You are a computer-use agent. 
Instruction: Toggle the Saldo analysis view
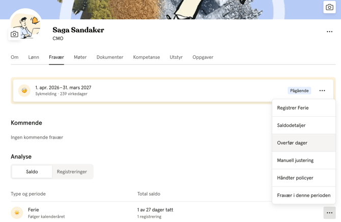click(32, 172)
